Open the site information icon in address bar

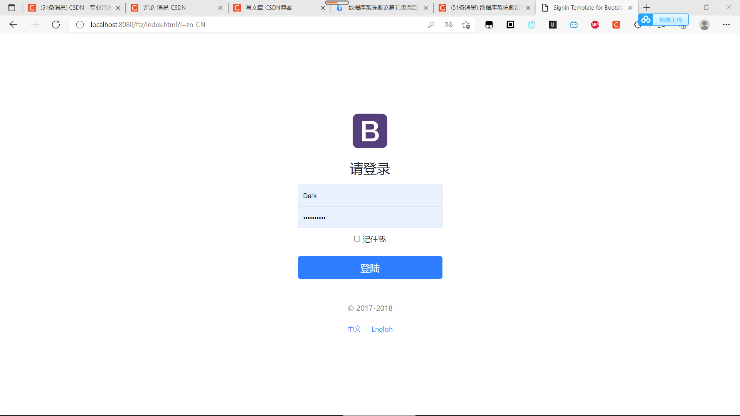coord(80,25)
